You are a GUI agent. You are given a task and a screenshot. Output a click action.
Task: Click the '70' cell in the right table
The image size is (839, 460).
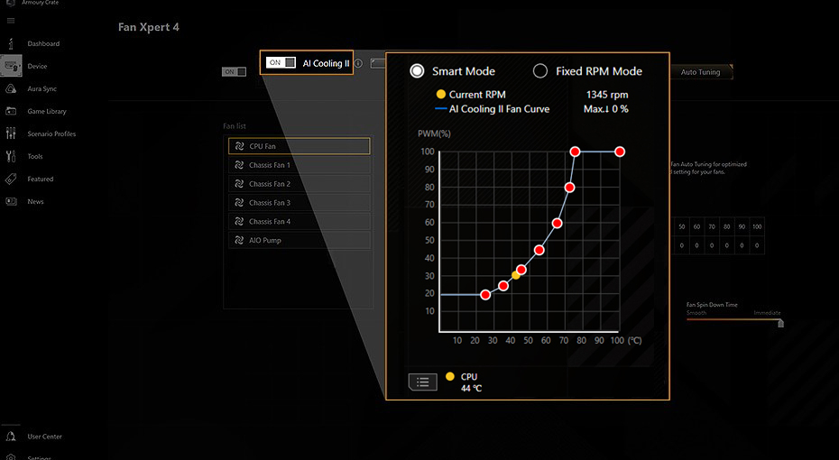pyautogui.click(x=712, y=226)
